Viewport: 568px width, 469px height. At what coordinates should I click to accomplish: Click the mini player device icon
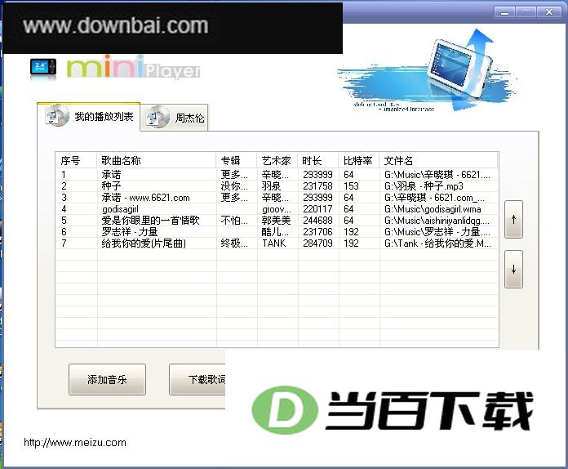[43, 67]
